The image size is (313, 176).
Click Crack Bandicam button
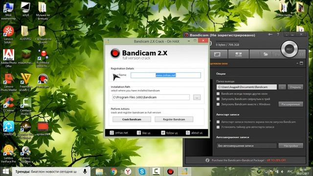(x=132, y=119)
